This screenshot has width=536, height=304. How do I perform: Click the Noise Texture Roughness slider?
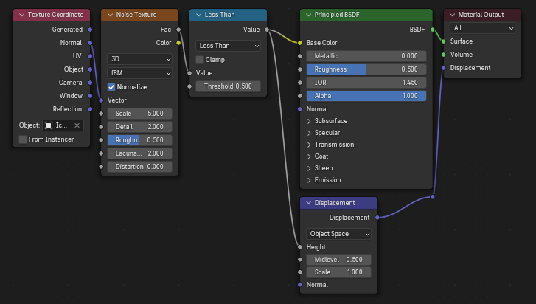(139, 140)
